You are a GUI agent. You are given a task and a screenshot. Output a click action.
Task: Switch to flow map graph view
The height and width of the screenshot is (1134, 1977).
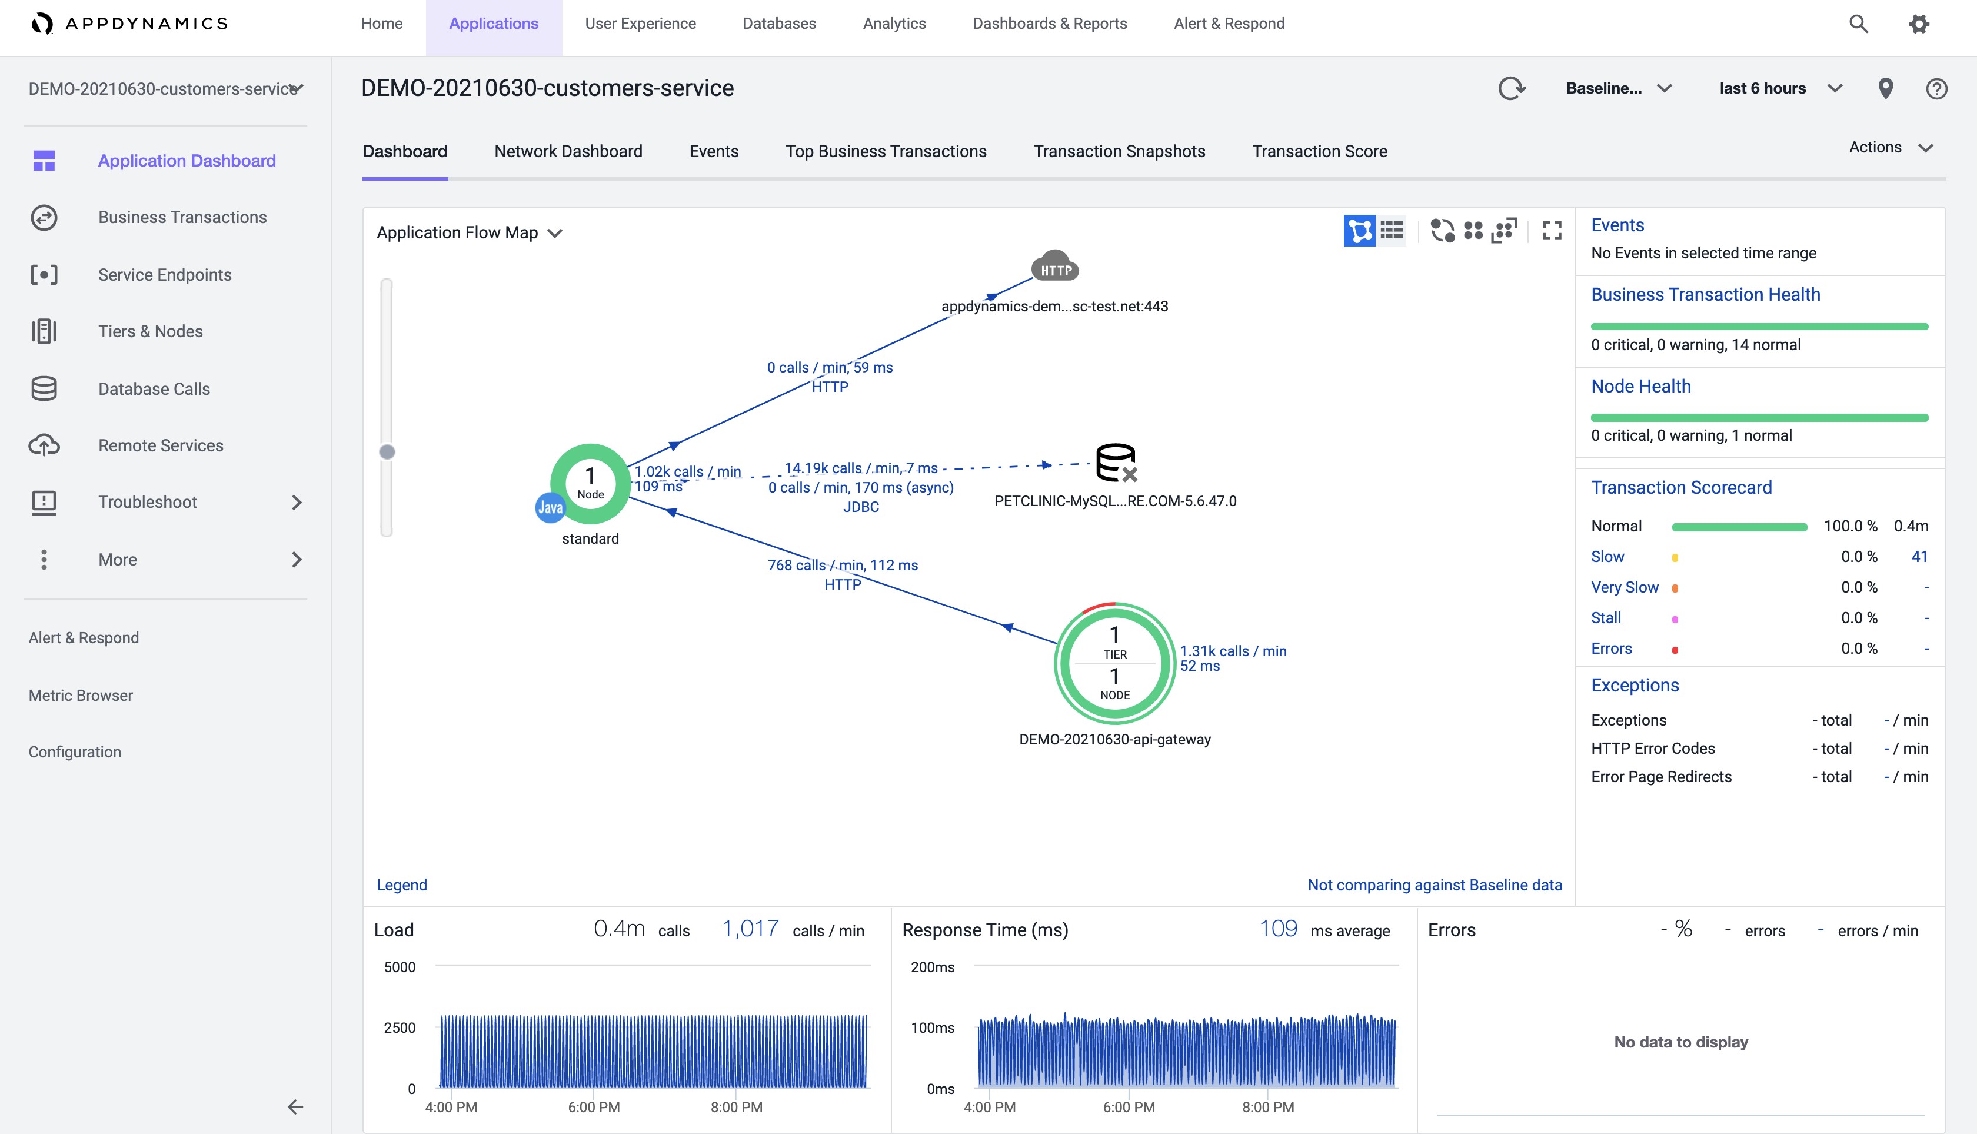pyautogui.click(x=1360, y=231)
